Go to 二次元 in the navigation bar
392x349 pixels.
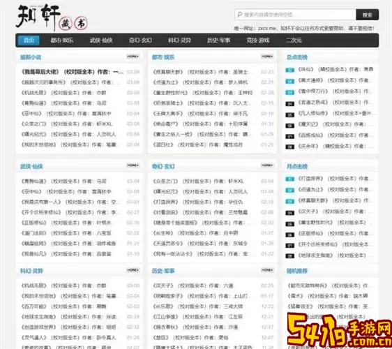(294, 40)
